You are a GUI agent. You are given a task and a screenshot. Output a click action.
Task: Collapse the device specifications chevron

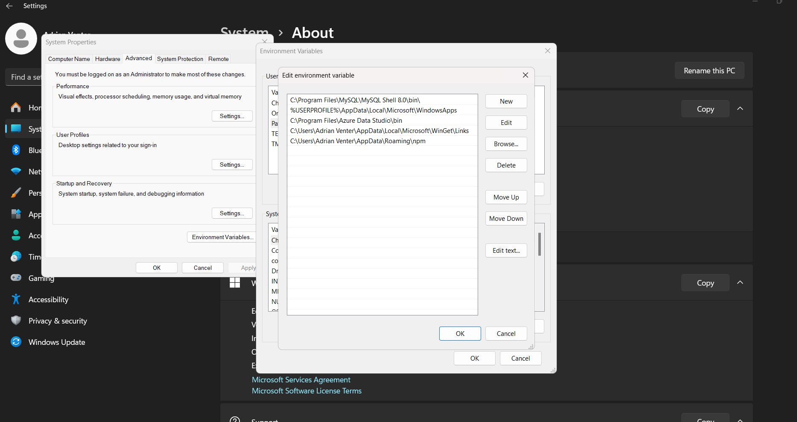[x=740, y=109]
